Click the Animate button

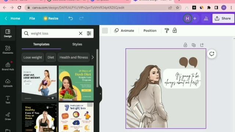pyautogui.click(x=124, y=30)
